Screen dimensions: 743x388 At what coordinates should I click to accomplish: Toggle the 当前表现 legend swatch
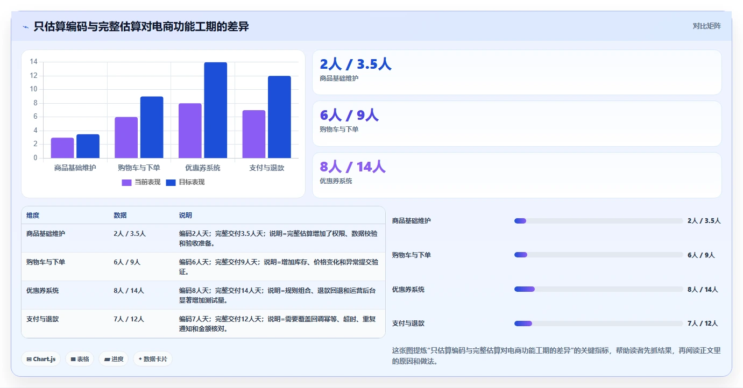[126, 182]
